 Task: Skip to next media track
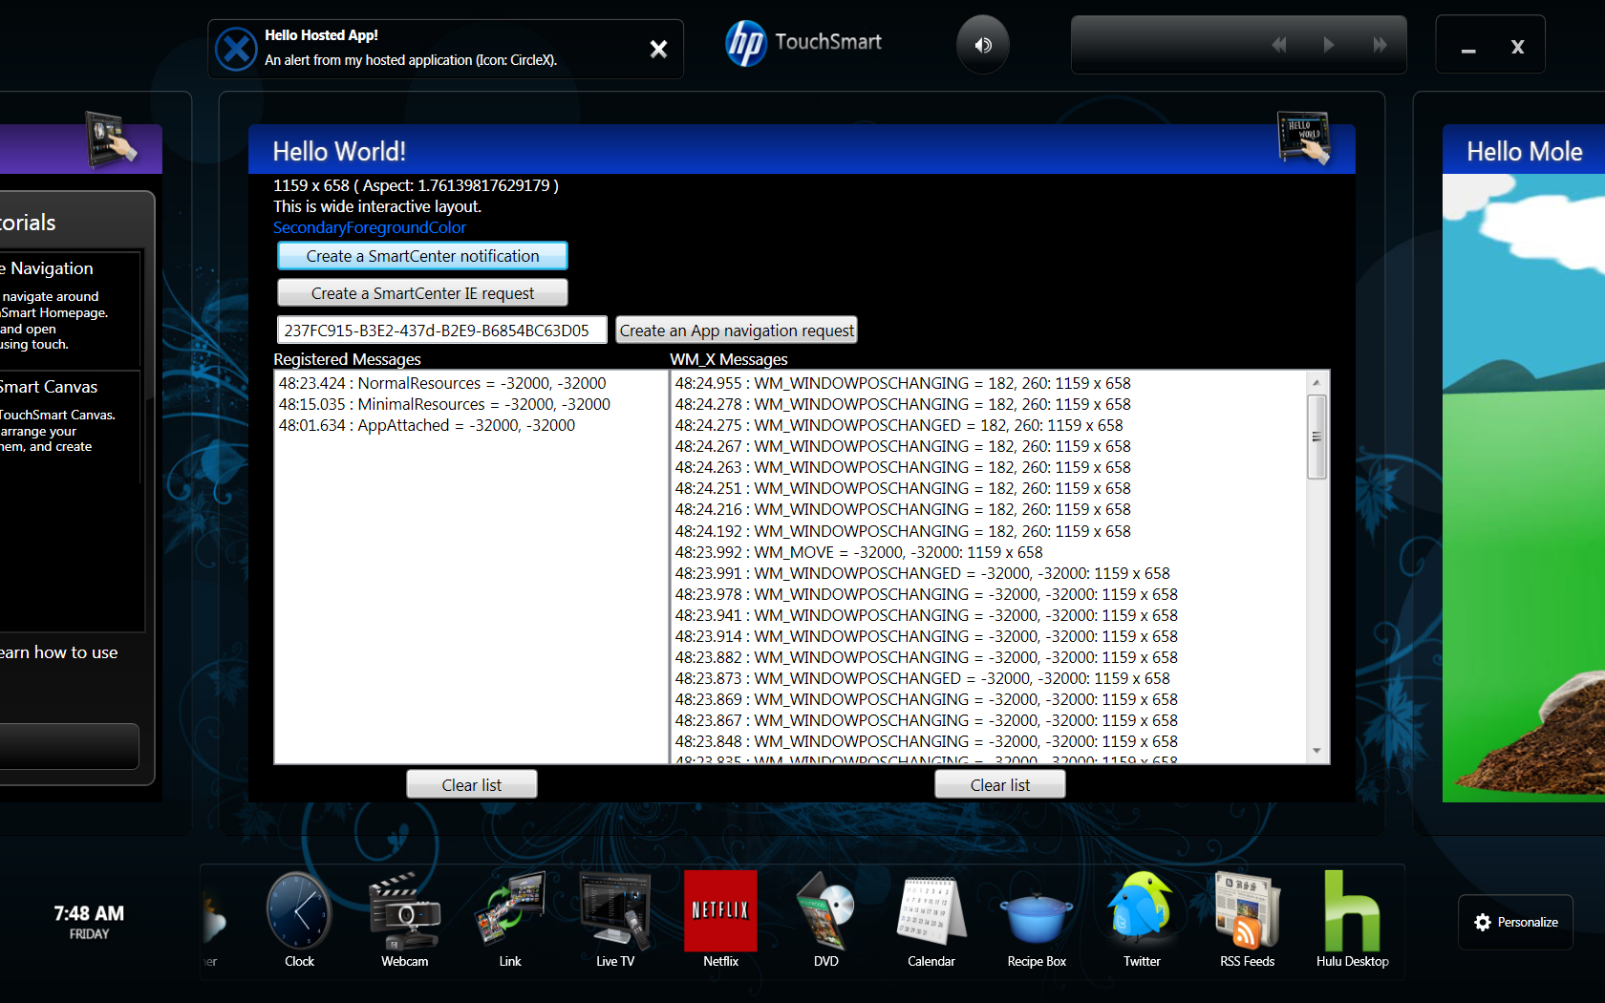coord(1380,45)
